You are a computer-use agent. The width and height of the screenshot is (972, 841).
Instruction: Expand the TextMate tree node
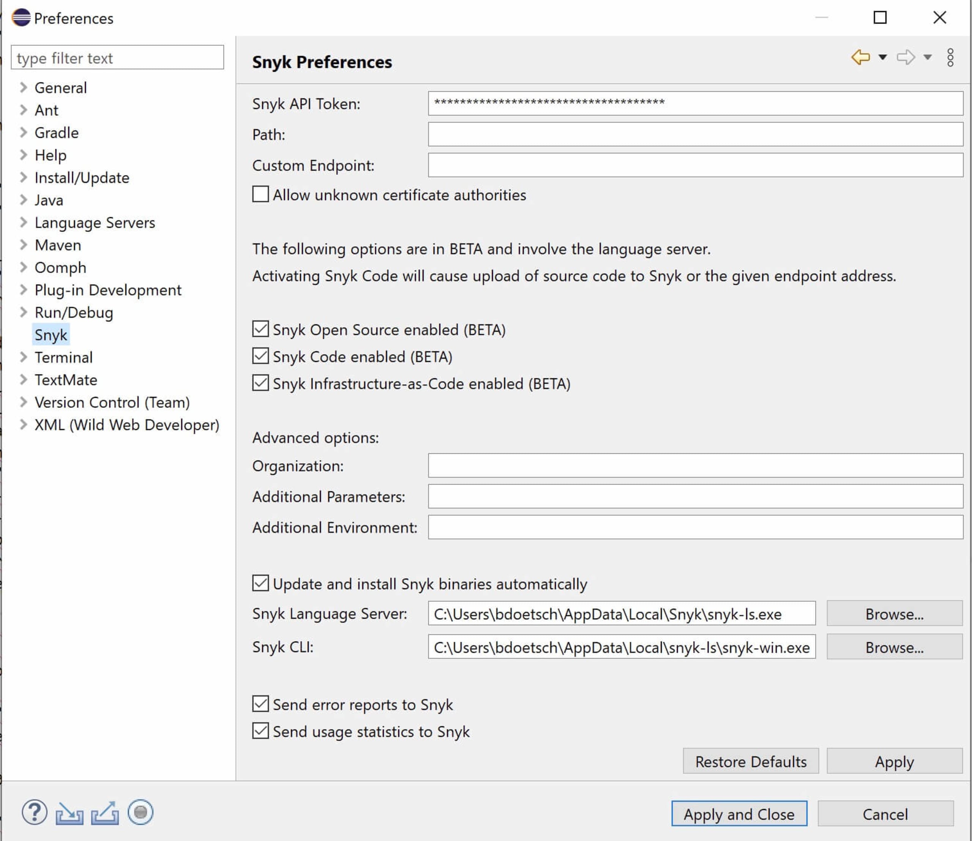point(23,380)
